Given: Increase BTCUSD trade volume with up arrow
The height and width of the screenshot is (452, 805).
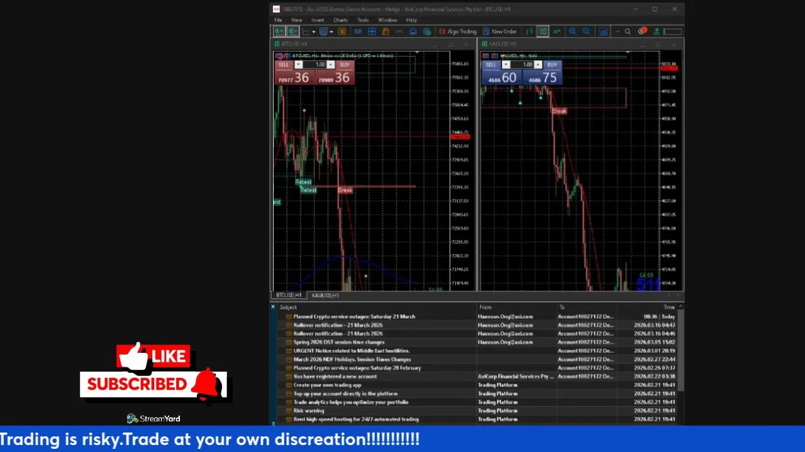Looking at the screenshot, I should 331,65.
